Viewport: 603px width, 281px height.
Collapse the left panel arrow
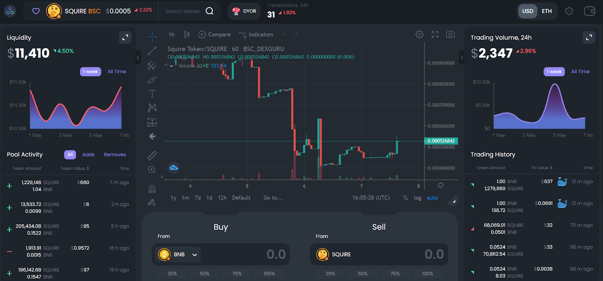pos(138,58)
